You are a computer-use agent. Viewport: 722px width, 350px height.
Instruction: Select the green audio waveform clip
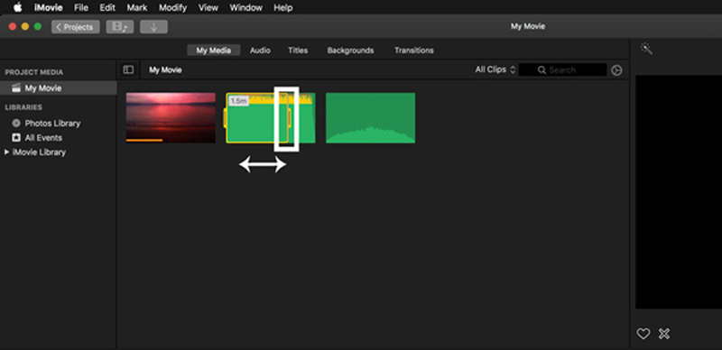click(x=370, y=118)
